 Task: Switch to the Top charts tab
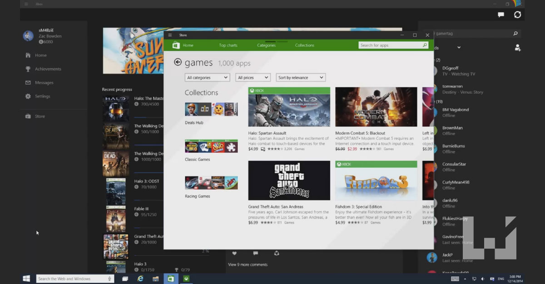tap(228, 45)
